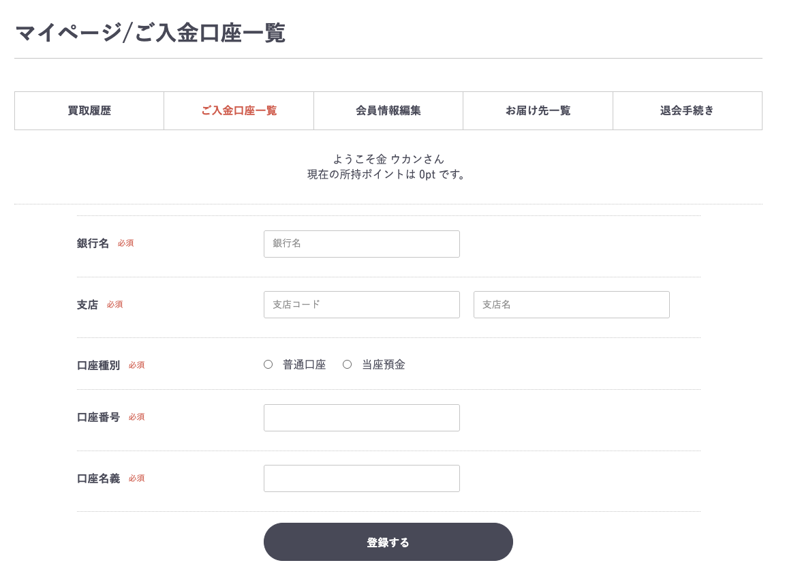This screenshot has width=800, height=580.
Task: Select the 普通口座 radio button
Action: [268, 364]
